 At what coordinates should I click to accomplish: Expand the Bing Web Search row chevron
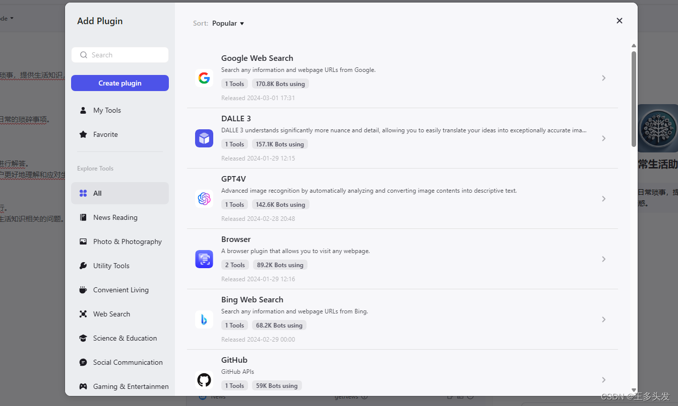(603, 319)
